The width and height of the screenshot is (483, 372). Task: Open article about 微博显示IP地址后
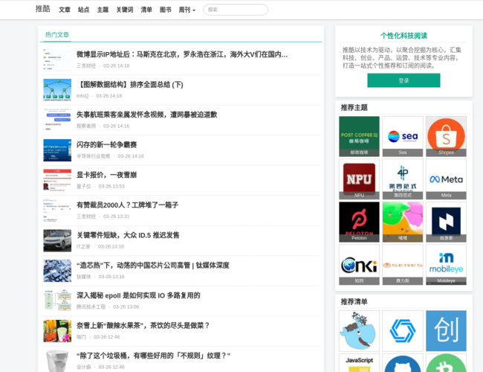pyautogui.click(x=182, y=54)
